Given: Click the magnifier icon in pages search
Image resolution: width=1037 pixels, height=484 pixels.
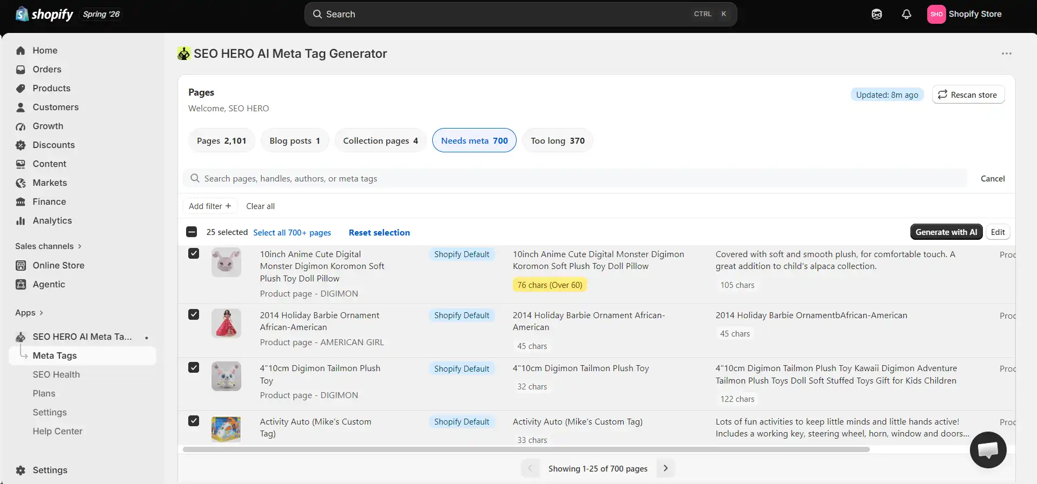Looking at the screenshot, I should coord(195,178).
